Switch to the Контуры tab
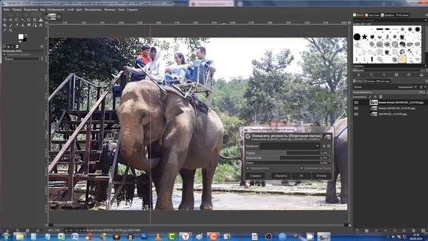 [x=383, y=81]
